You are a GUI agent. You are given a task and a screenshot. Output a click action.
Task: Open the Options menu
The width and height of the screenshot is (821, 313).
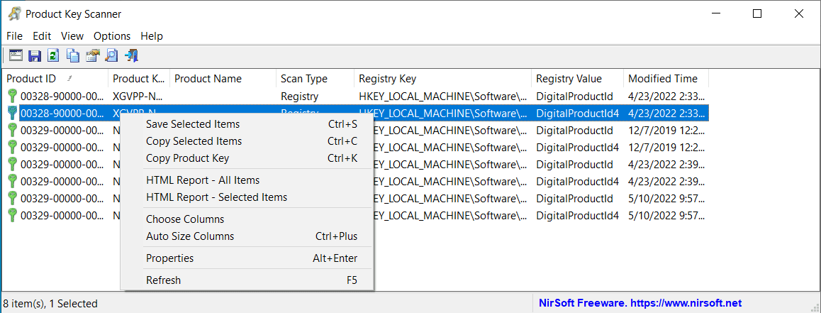(x=112, y=35)
